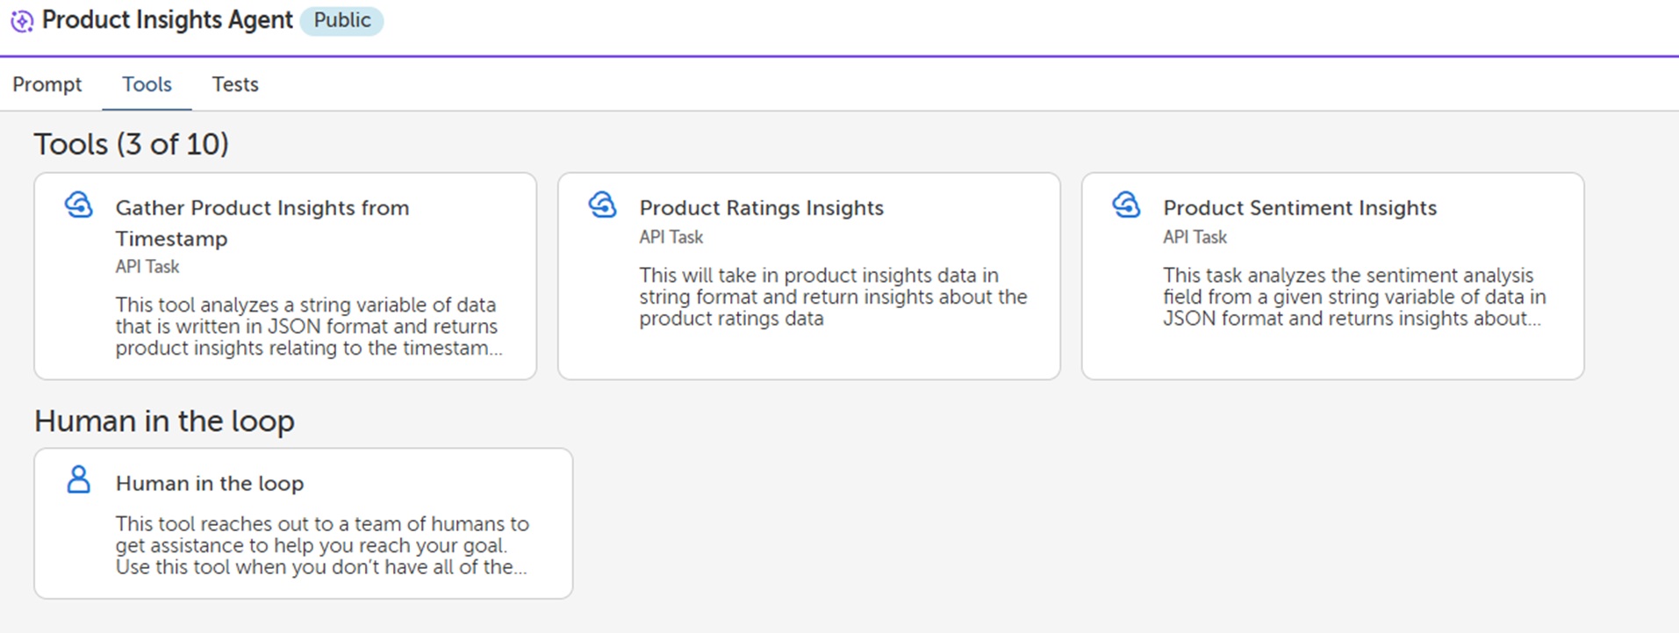The image size is (1679, 633).
Task: Open the Product Ratings Insights title
Action: click(x=761, y=208)
